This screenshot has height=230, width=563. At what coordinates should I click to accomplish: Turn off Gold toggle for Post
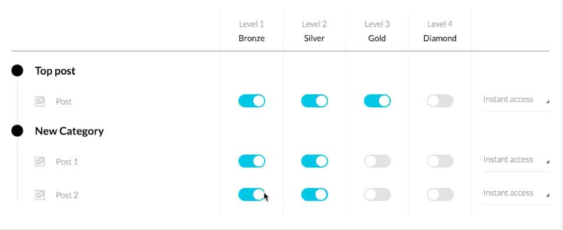(377, 101)
